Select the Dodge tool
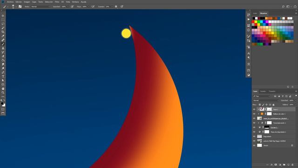 click(3, 69)
